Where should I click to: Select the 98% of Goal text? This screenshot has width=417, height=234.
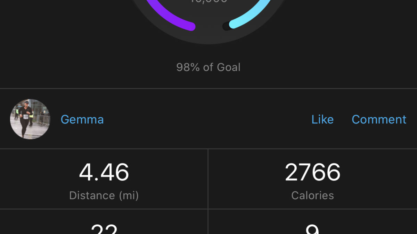(x=208, y=67)
